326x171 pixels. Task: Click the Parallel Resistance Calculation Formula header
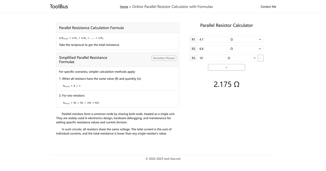click(91, 28)
